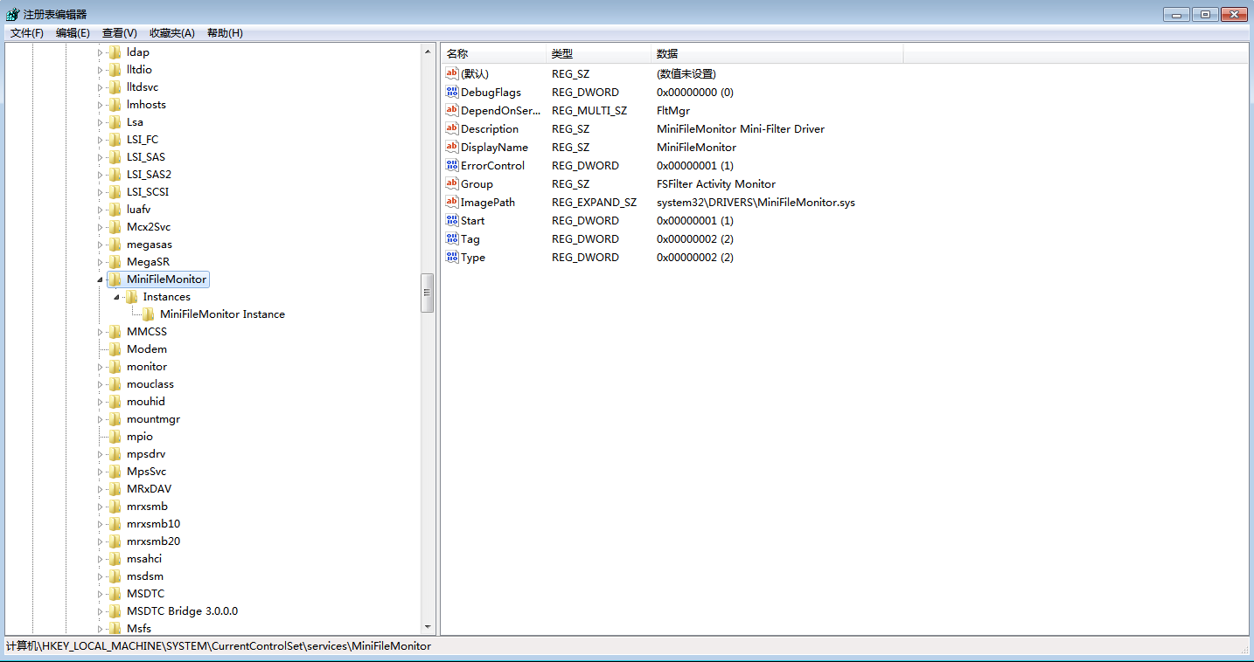Screen dimensions: 1254x662
Task: Expand the LSI_SAS key
Action: click(100, 157)
